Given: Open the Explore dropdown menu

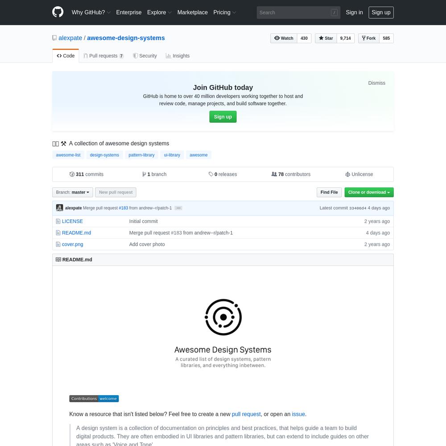Looking at the screenshot, I should [159, 12].
